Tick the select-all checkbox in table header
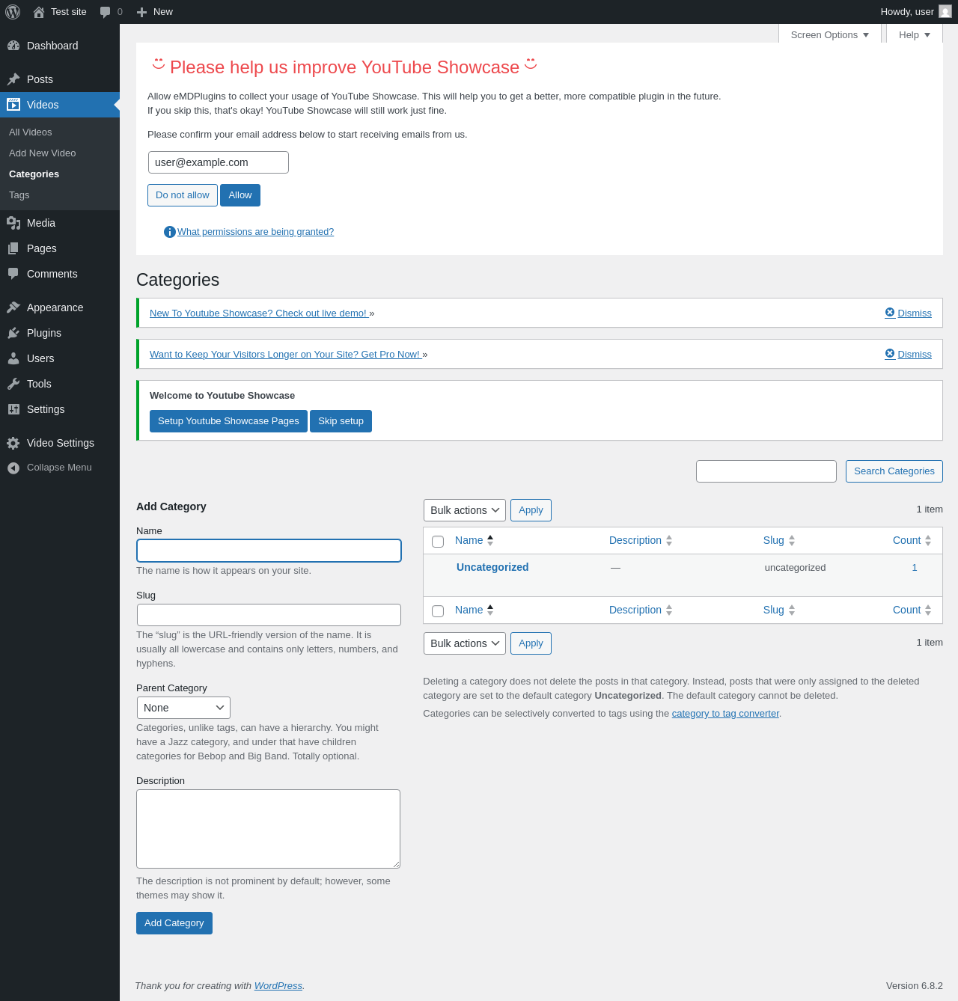The width and height of the screenshot is (958, 1001). [x=438, y=541]
